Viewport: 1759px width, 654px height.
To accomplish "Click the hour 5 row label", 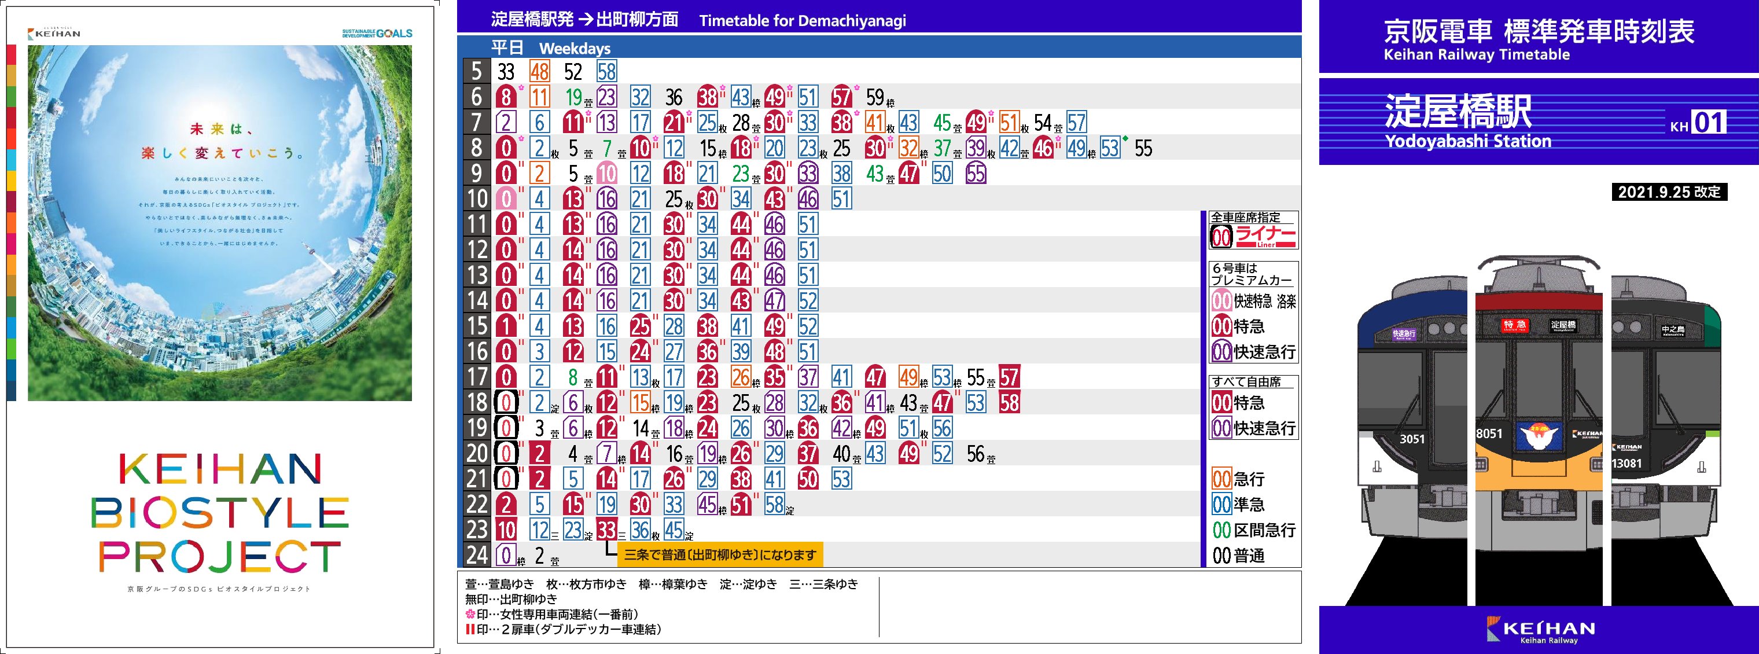I will 477,71.
